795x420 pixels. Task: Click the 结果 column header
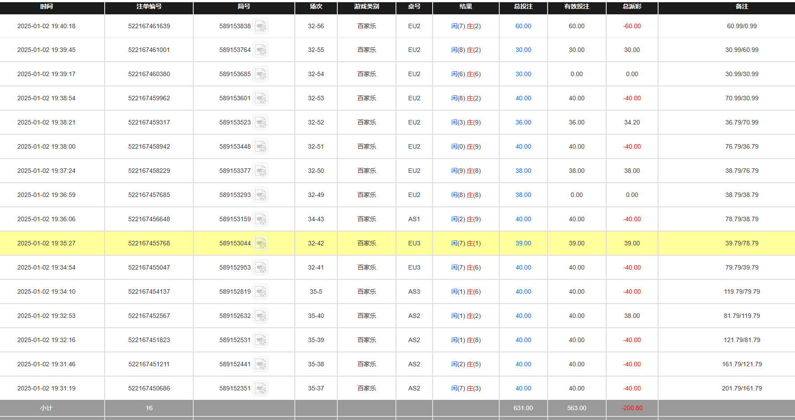coord(465,7)
